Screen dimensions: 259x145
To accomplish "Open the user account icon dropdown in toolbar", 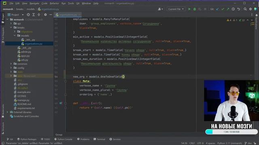I will pos(160,9).
